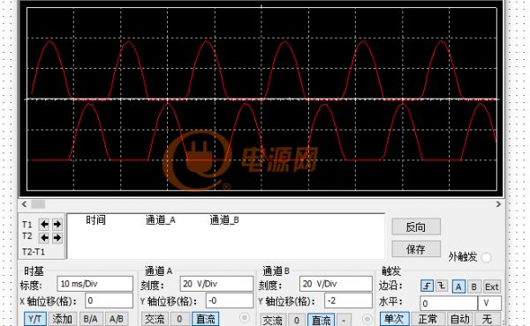
Task: Set channel B coupling to 直流 (DC)
Action: [x=322, y=320]
